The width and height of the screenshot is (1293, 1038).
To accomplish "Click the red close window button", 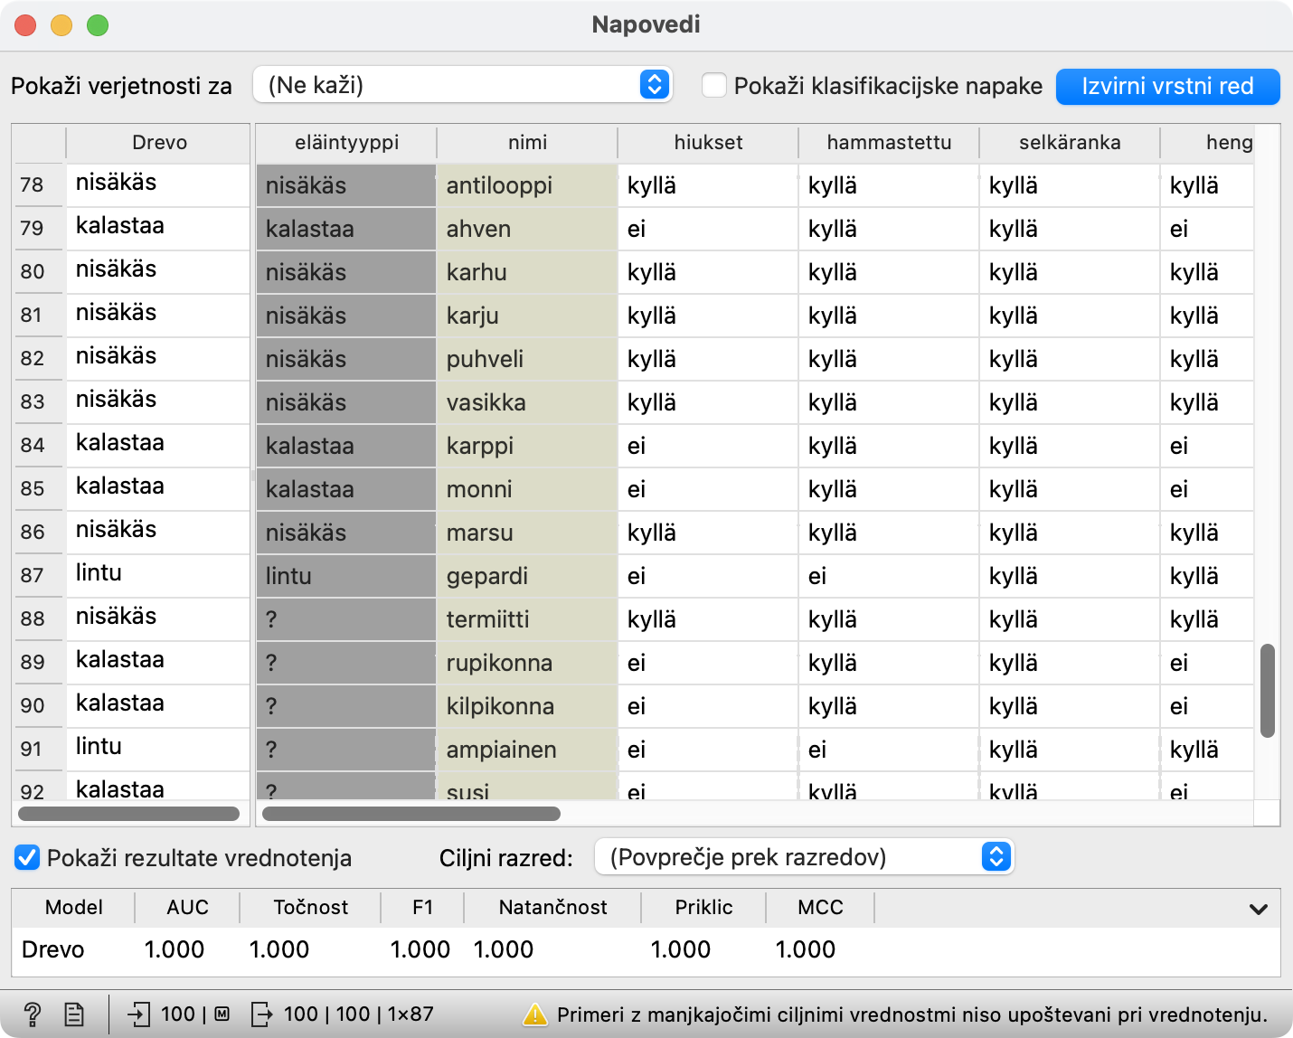I will coord(25,25).
